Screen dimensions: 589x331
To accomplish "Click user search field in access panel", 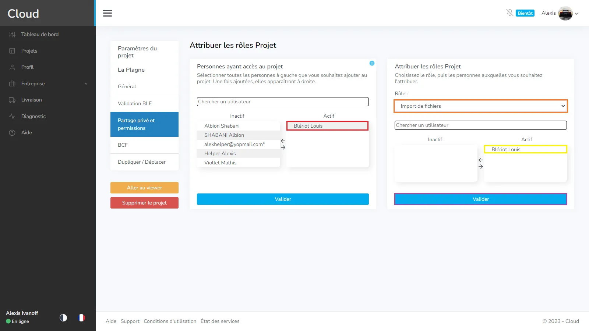I will 283,102.
